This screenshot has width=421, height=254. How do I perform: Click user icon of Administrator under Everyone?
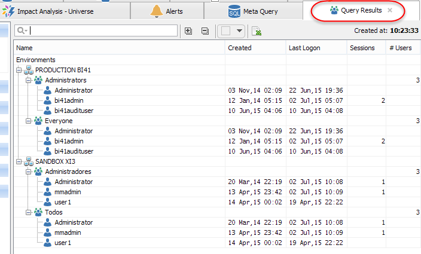47,131
